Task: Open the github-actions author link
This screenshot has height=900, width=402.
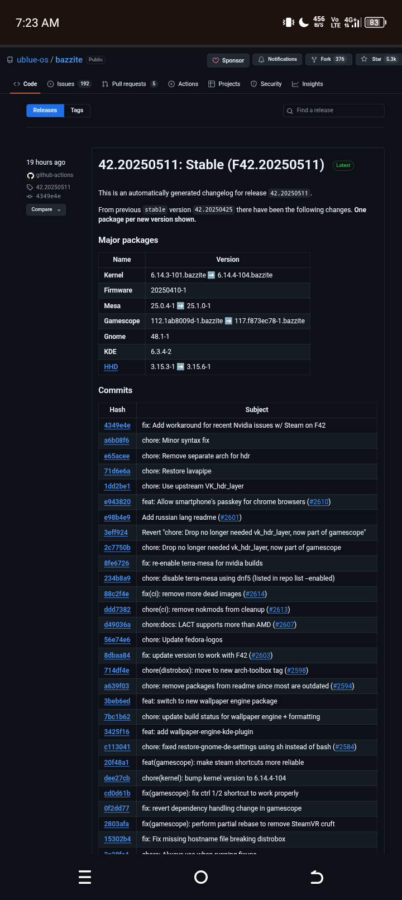Action: 55,175
